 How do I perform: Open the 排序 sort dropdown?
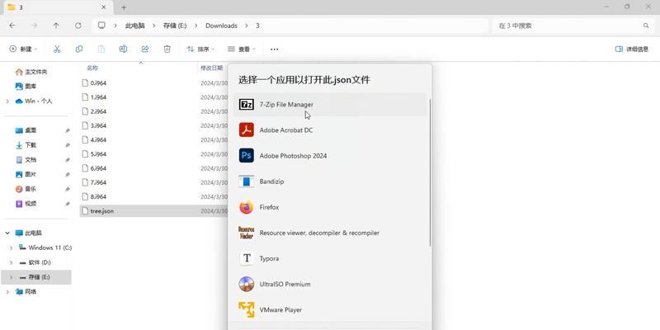[x=200, y=49]
